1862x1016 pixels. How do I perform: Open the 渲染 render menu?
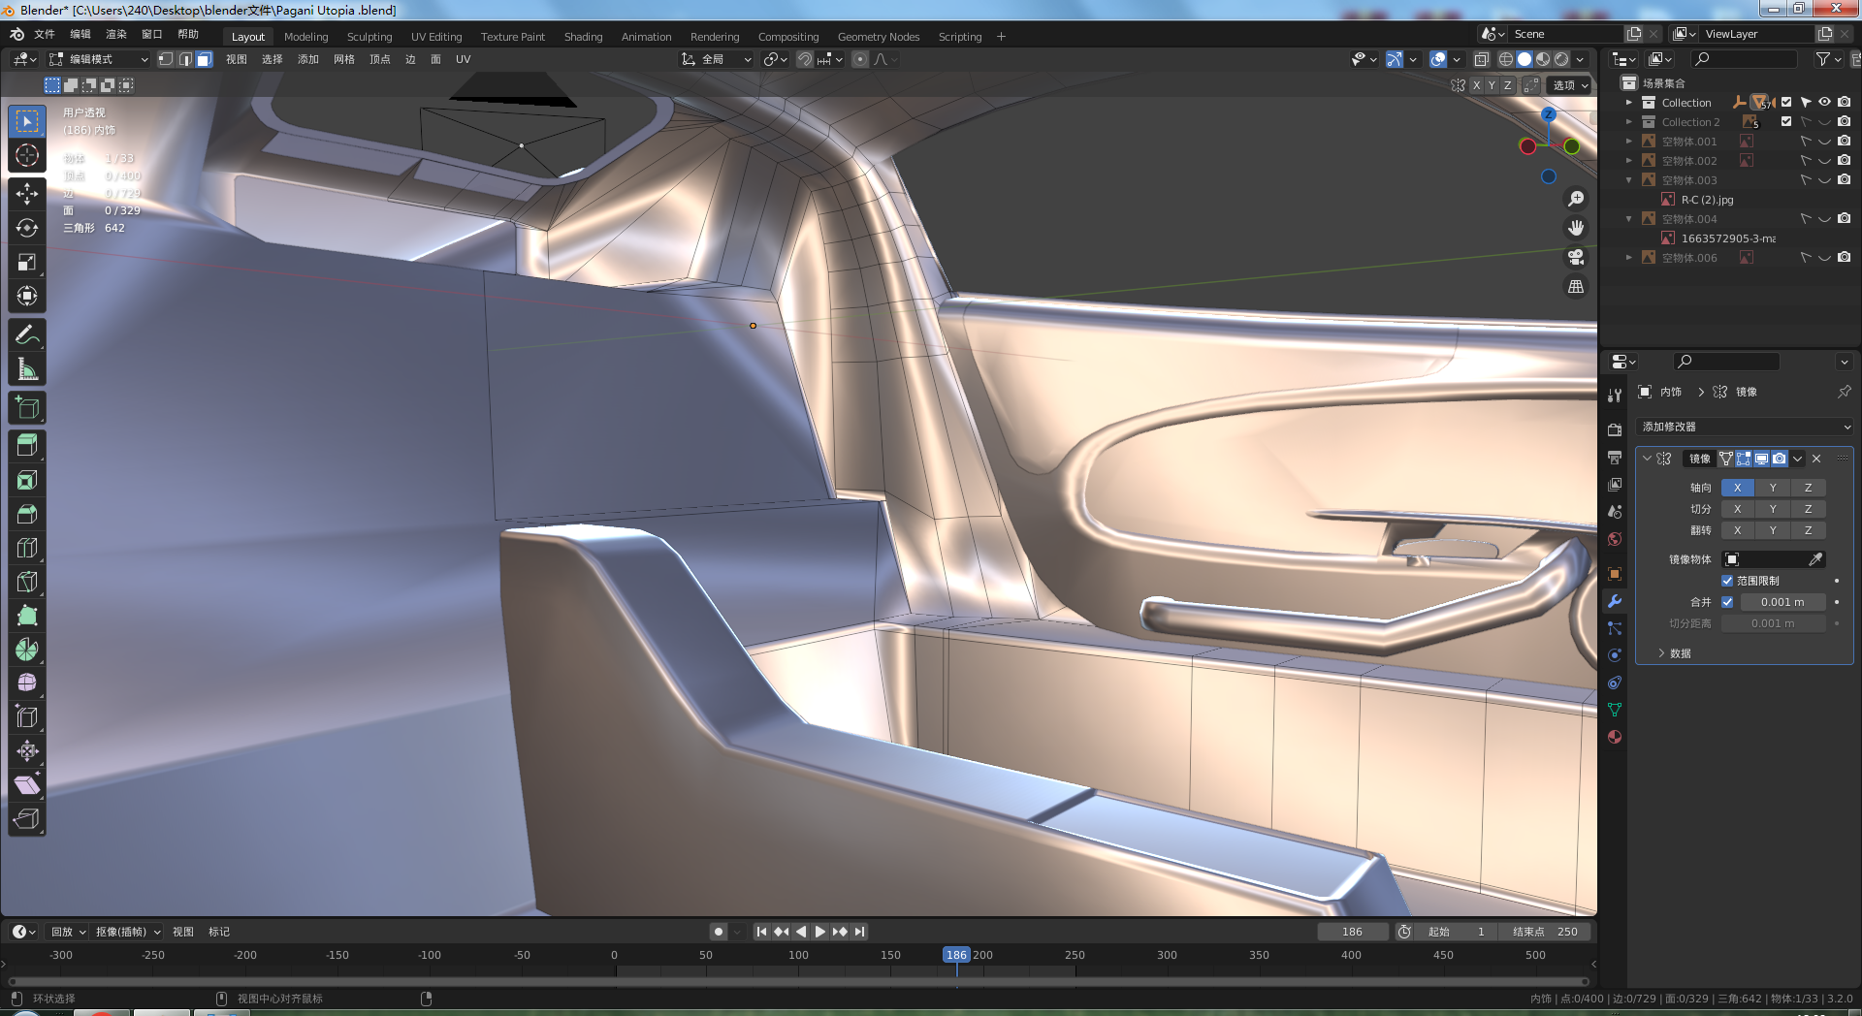(116, 34)
